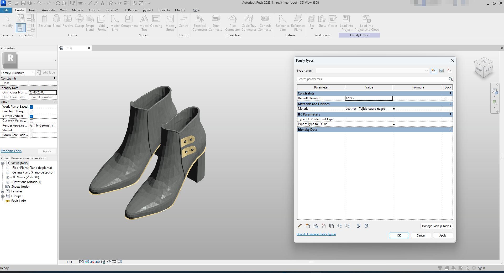Viewport: 504px width, 273px height.
Task: Select the Swept Blend tool
Action: tap(90, 23)
